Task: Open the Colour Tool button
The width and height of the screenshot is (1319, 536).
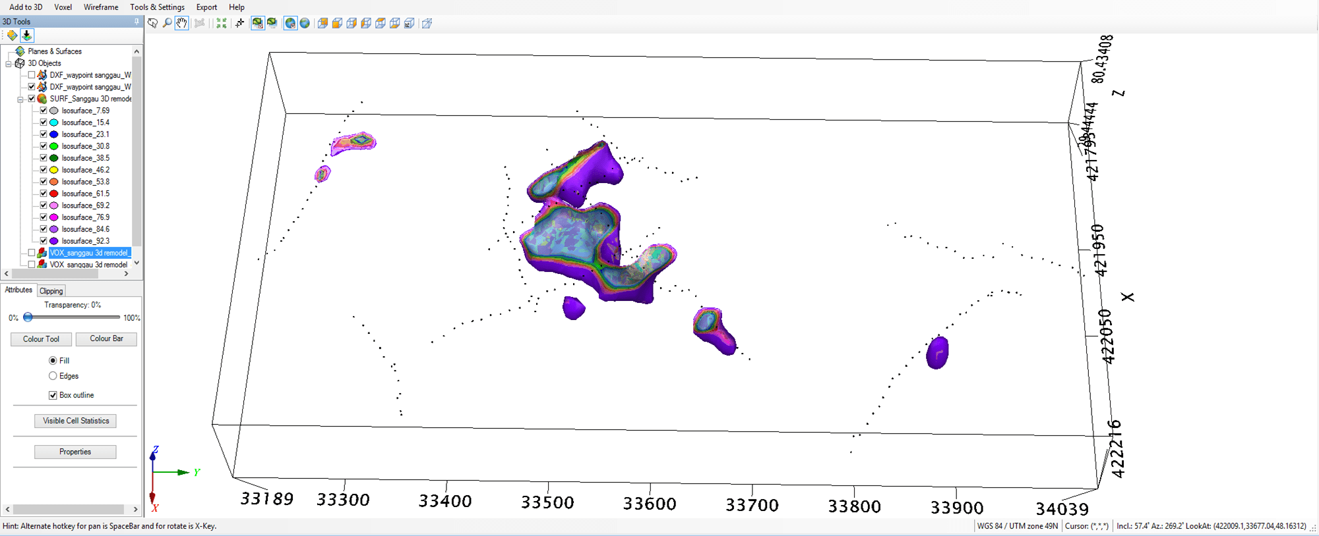Action: coord(41,339)
